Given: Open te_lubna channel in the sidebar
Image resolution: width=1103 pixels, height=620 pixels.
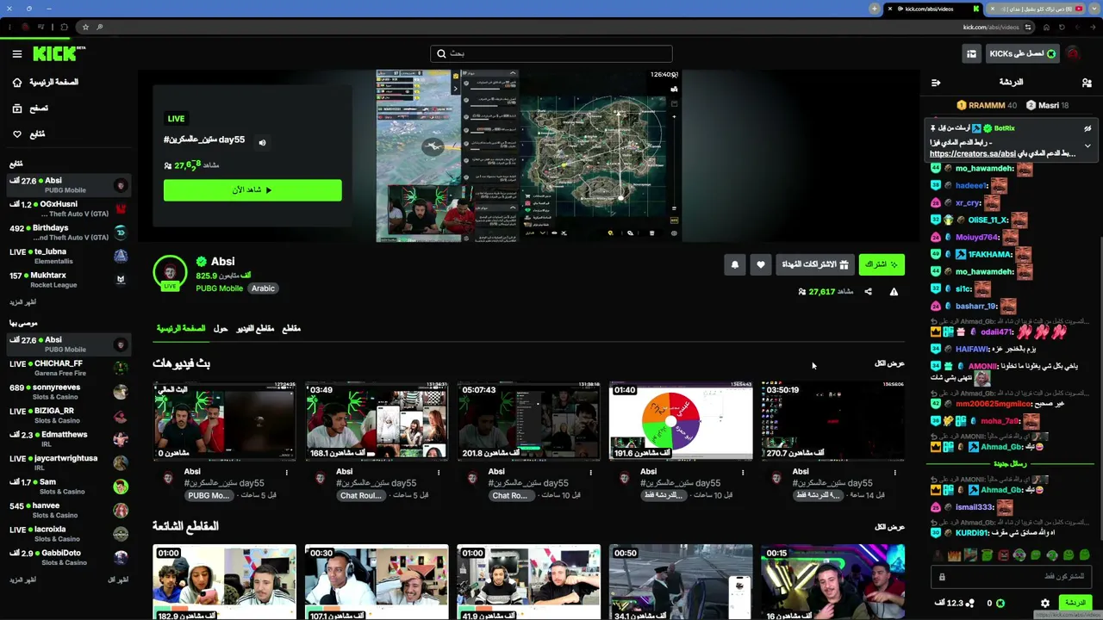Looking at the screenshot, I should tap(69, 256).
